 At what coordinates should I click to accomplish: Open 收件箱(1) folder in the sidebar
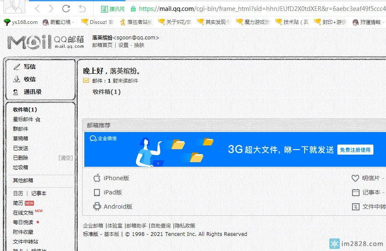pos(25,110)
